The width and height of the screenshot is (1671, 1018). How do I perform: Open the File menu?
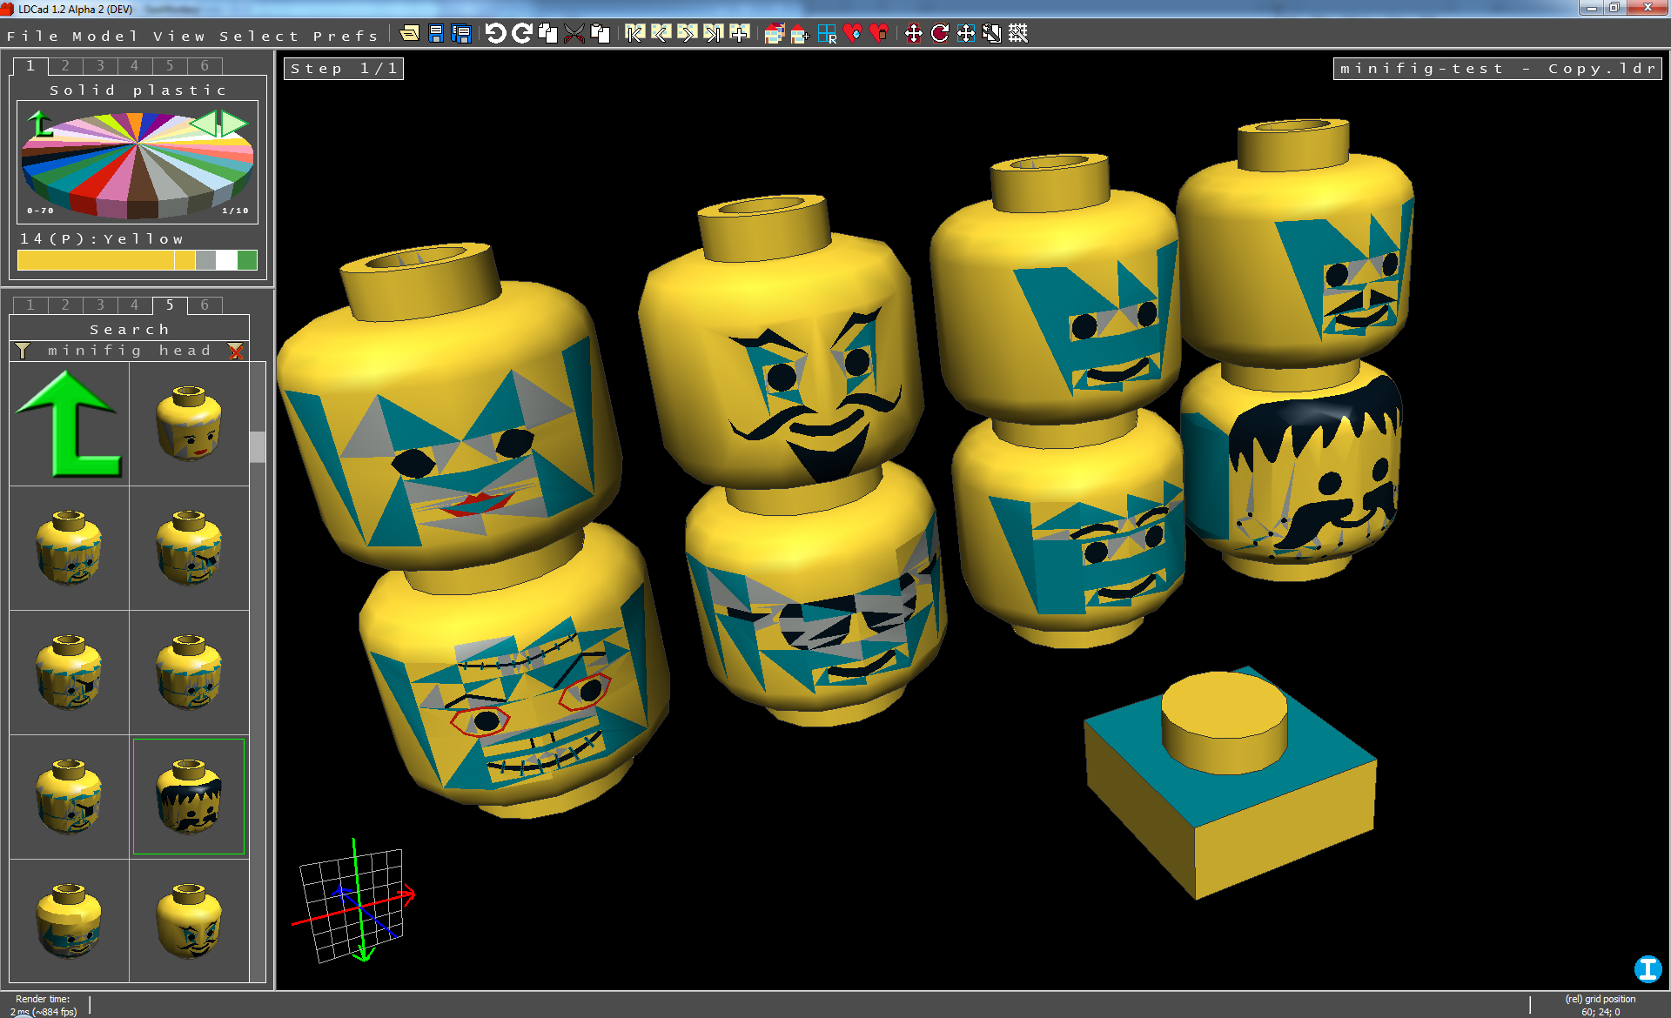(x=32, y=36)
